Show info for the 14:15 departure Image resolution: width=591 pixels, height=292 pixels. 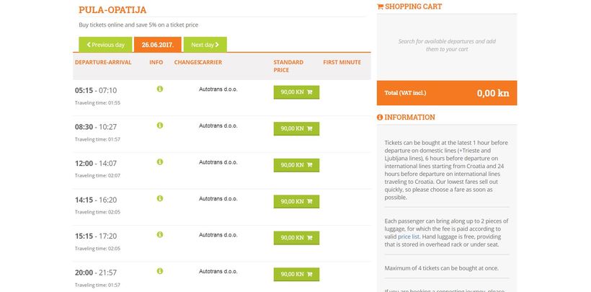click(160, 198)
